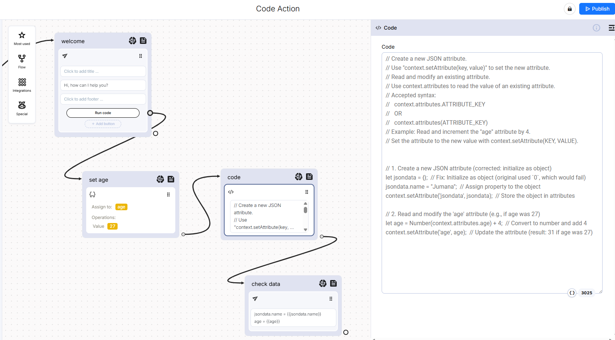Image resolution: width=615 pixels, height=340 pixels.
Task: Click the send icon in welcome card
Action: coord(65,56)
